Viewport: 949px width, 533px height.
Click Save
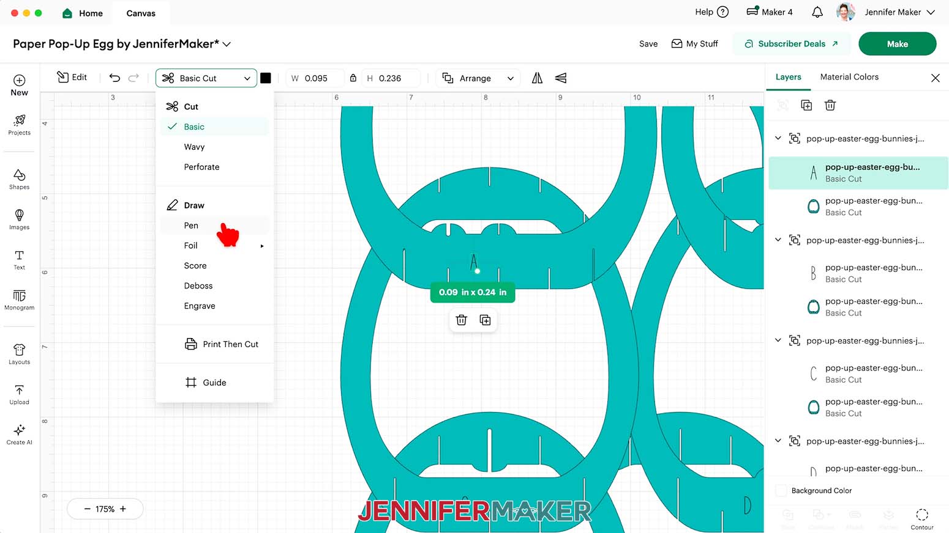click(648, 44)
